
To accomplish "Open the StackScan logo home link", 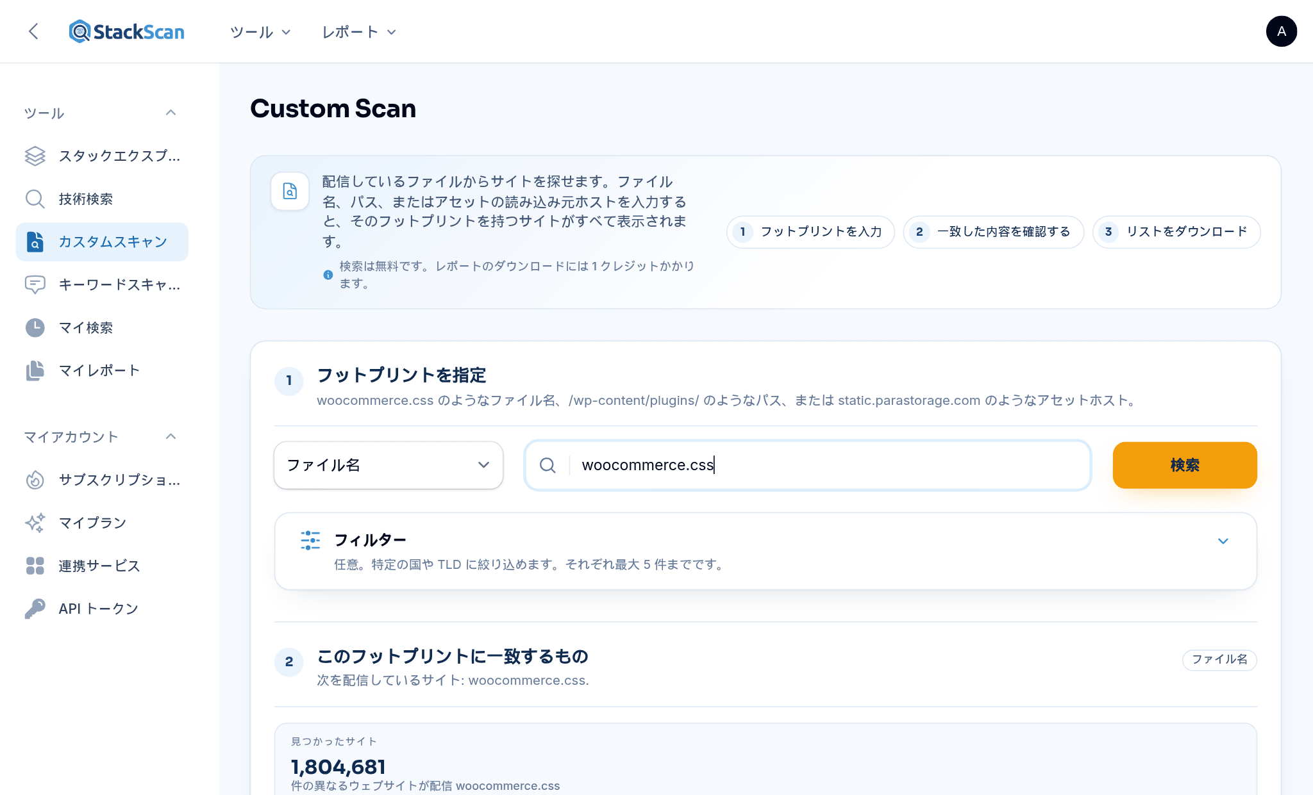I will point(127,31).
